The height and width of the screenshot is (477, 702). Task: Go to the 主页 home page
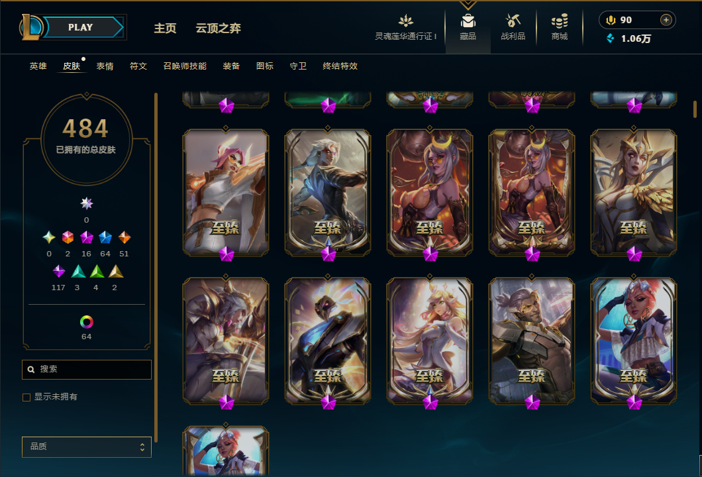[165, 28]
